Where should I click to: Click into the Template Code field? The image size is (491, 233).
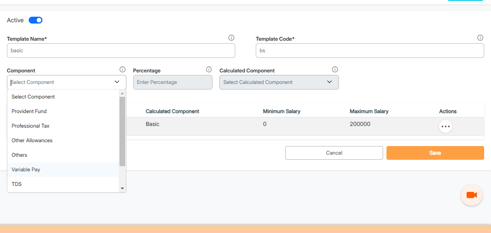pyautogui.click(x=370, y=51)
